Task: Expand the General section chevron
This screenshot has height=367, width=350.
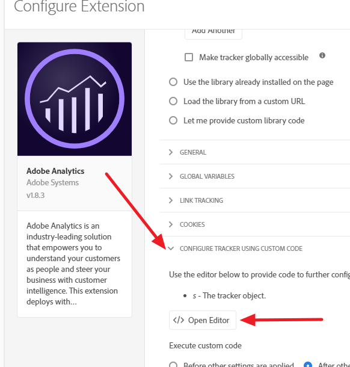Action: [x=171, y=152]
